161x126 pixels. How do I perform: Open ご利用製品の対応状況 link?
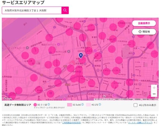71,123
